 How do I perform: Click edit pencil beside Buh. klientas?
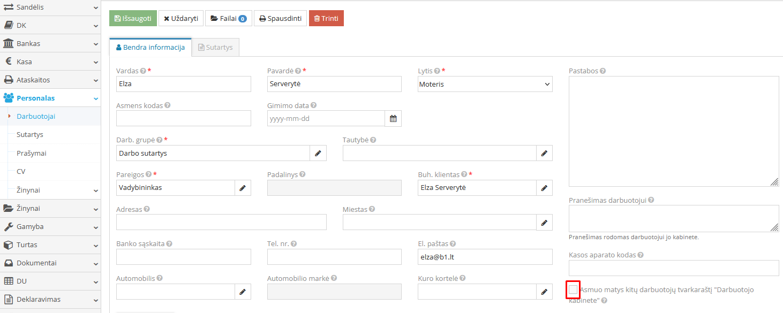544,188
